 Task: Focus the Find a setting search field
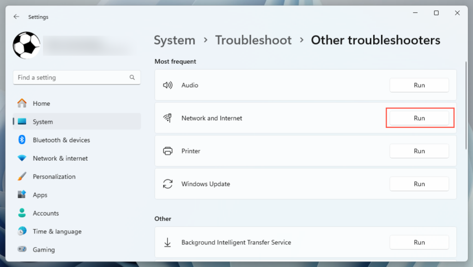coord(72,78)
